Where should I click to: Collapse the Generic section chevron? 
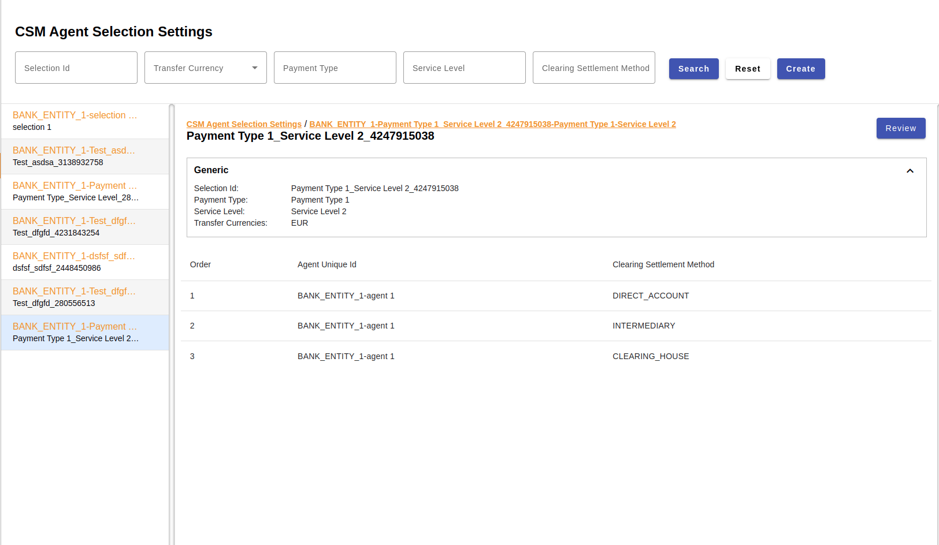(x=910, y=171)
